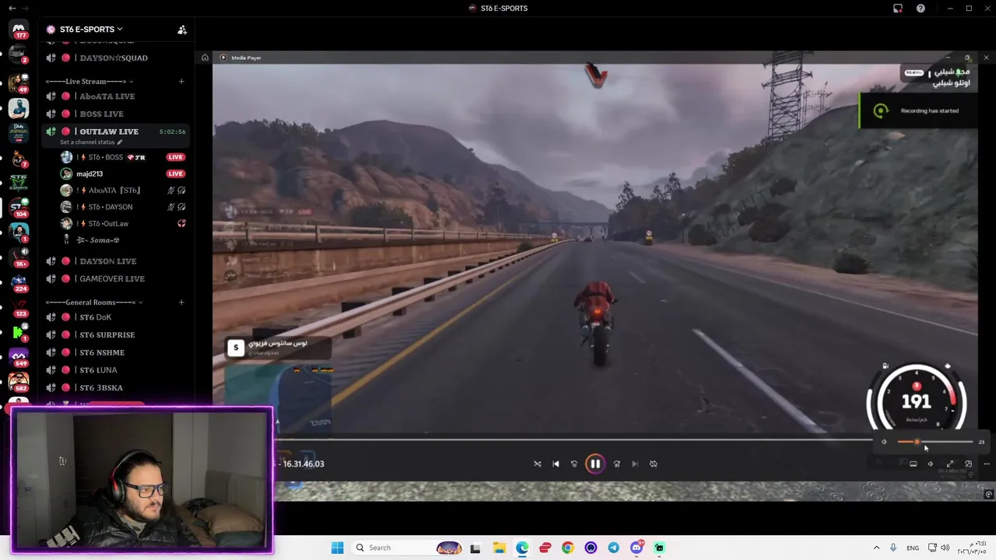Collapse the Live Stream category
The width and height of the screenshot is (996, 560).
coord(89,81)
